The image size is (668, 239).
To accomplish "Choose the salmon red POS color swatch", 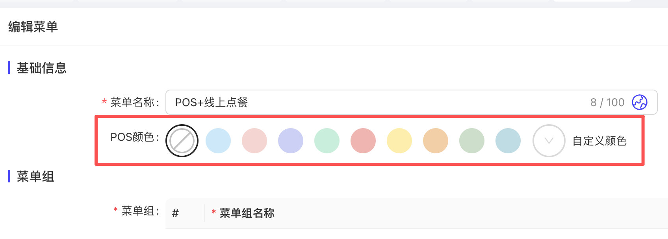I will (363, 141).
